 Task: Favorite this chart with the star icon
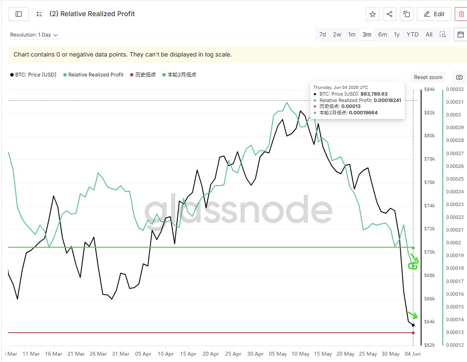372,14
